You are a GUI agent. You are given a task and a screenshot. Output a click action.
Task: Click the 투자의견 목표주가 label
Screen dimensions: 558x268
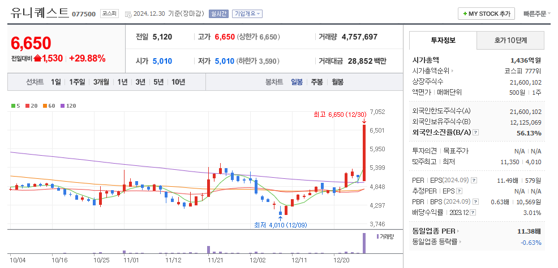coord(440,151)
